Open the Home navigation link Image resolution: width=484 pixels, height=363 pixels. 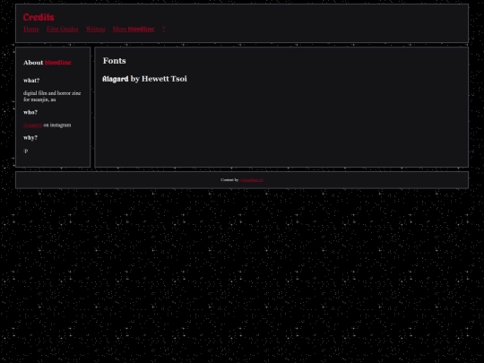click(31, 29)
